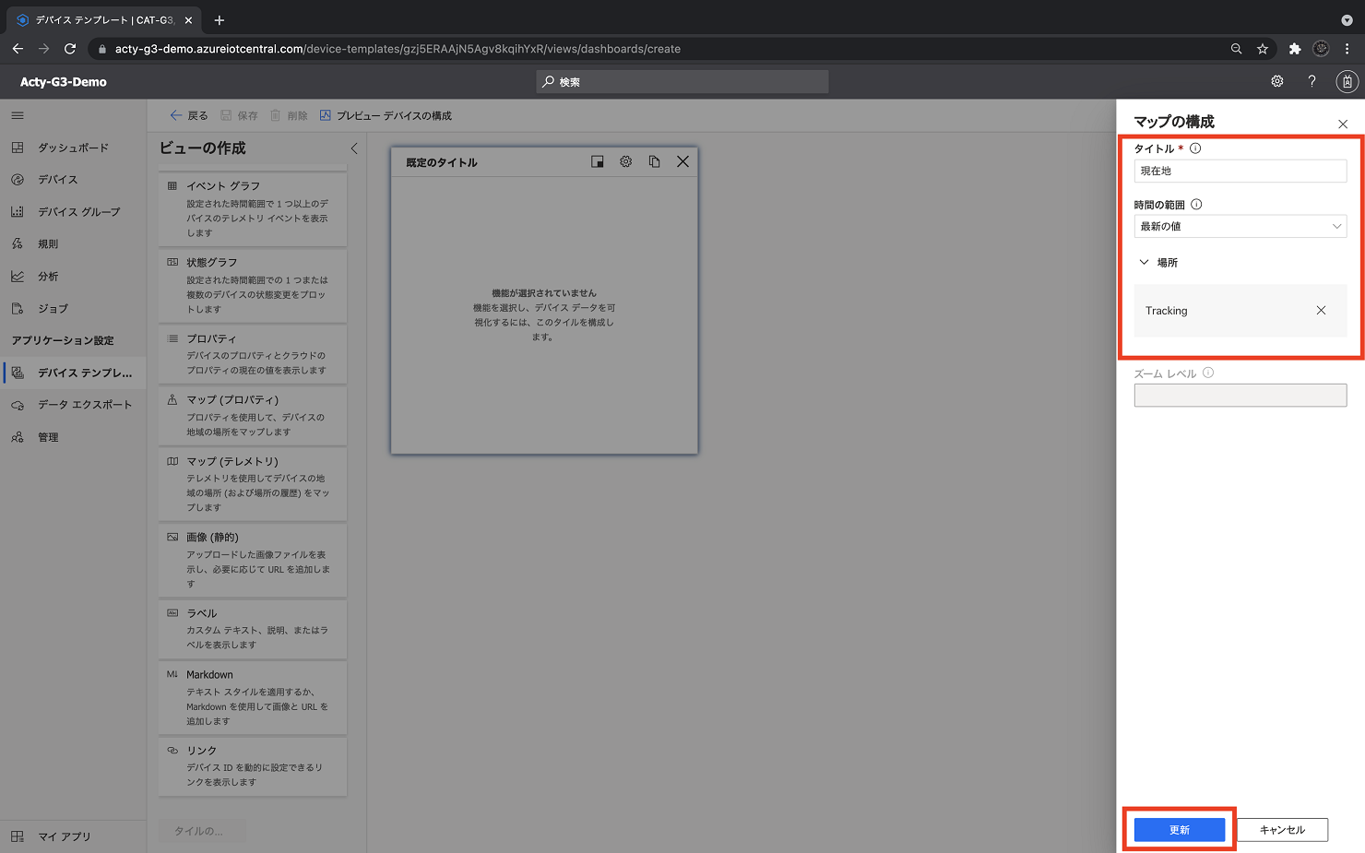Image resolution: width=1365 pixels, height=853 pixels.
Task: Open the help question mark icon
Action: pos(1312,82)
